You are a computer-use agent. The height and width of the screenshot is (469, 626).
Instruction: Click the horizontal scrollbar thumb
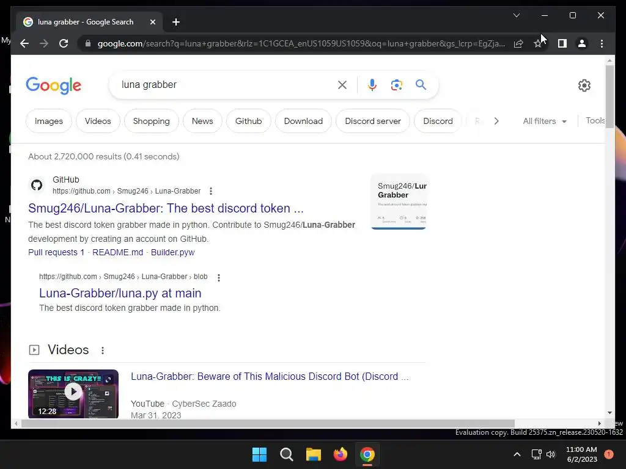pyautogui.click(x=268, y=424)
